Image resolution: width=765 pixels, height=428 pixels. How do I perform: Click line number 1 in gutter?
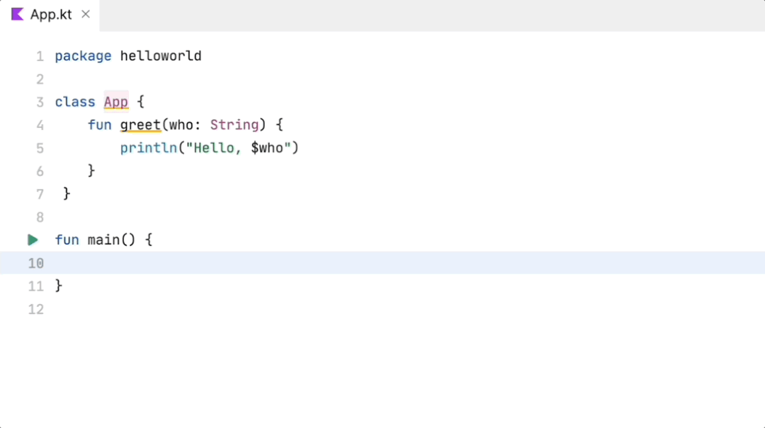(40, 57)
